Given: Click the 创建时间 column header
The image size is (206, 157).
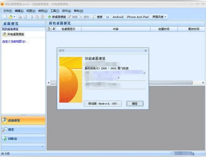Looking at the screenshot, I should click(x=164, y=29).
